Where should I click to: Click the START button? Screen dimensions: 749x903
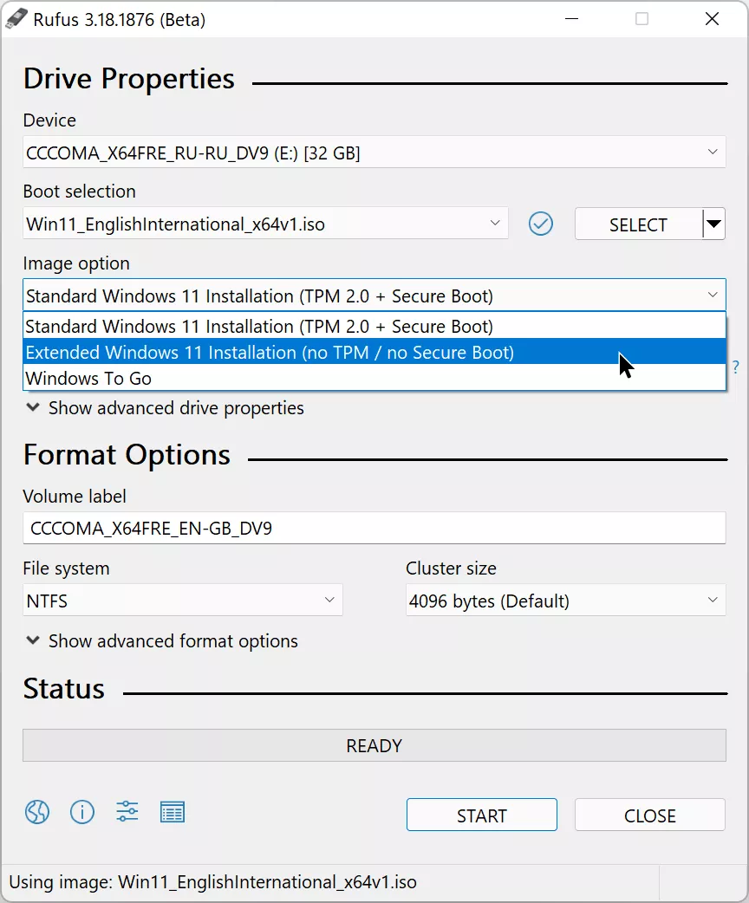(482, 815)
